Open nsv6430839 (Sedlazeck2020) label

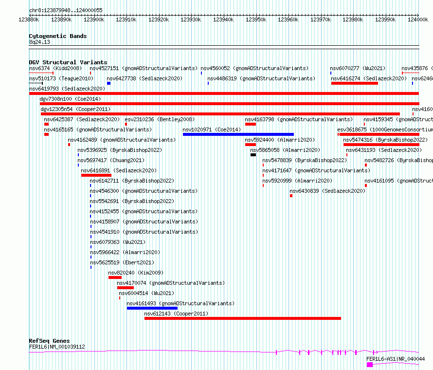click(x=327, y=191)
